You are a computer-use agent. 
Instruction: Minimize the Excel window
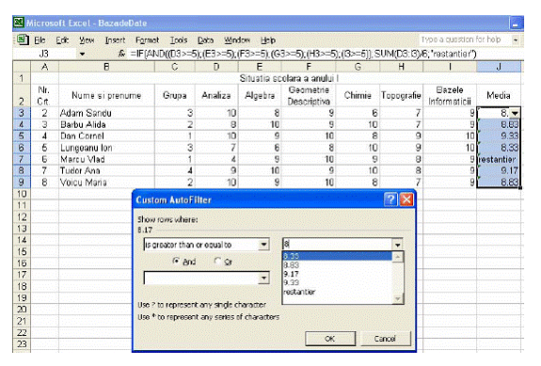(x=515, y=24)
